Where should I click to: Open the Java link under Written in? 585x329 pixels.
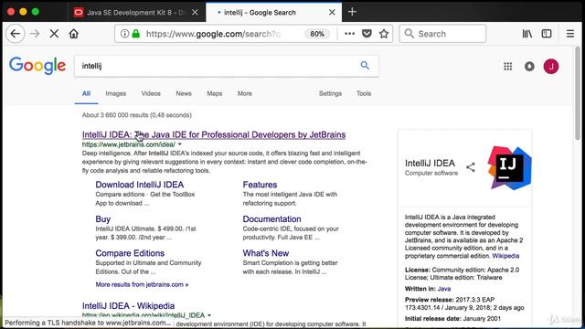(x=444, y=289)
